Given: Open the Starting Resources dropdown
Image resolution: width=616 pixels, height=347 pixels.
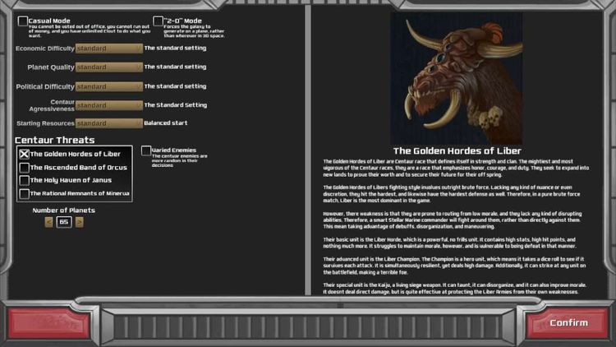Looking at the screenshot, I should coord(108,123).
